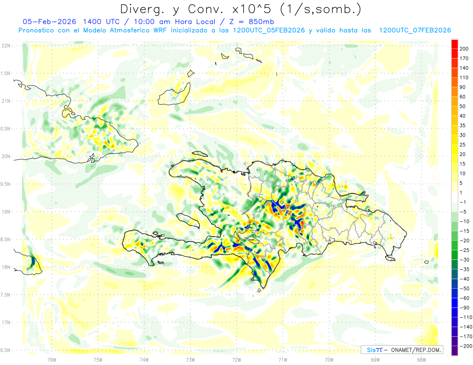Click the '73W' longitude label
The width and height of the screenshot is (473, 365).
click(190, 359)
